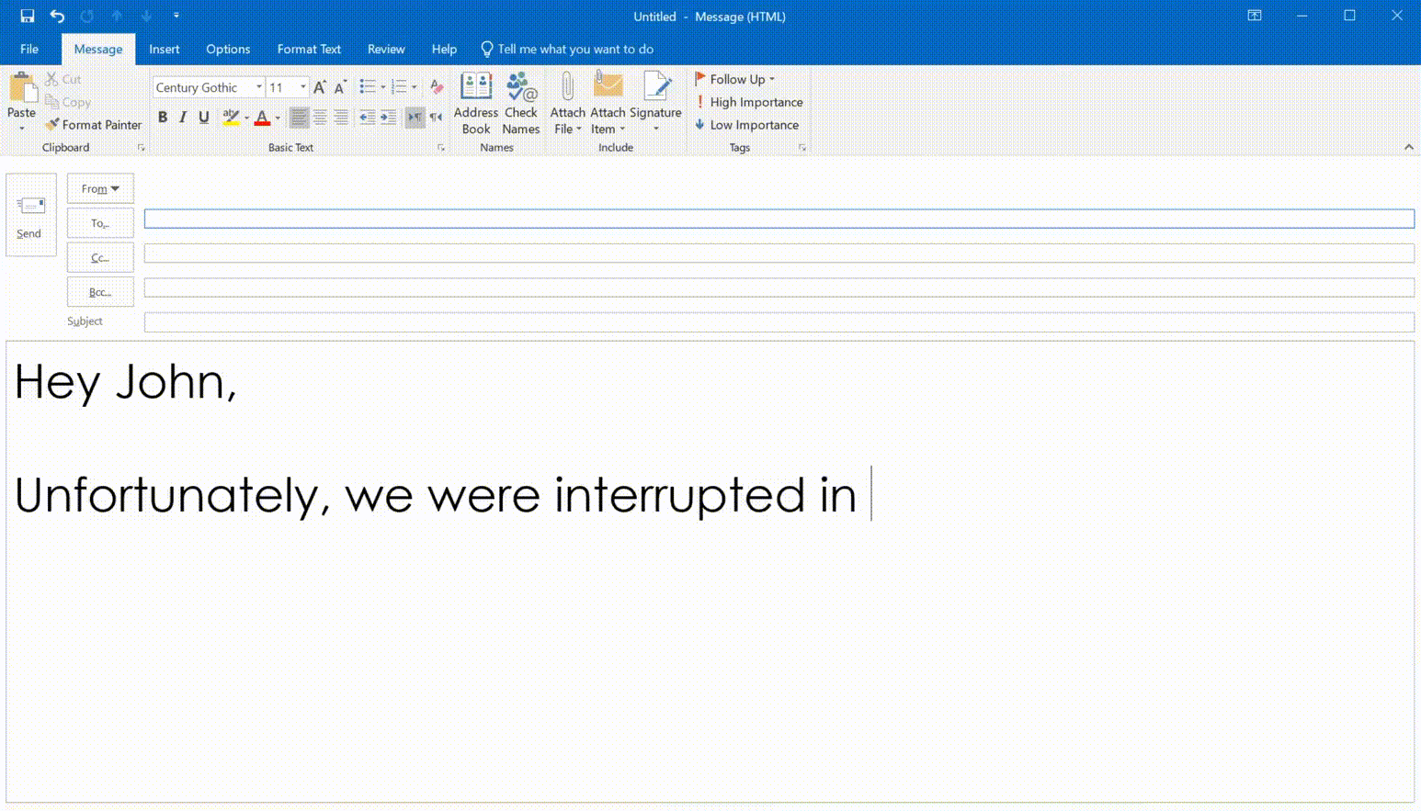This screenshot has width=1421, height=811.
Task: Click into the To address field
Action: (779, 219)
